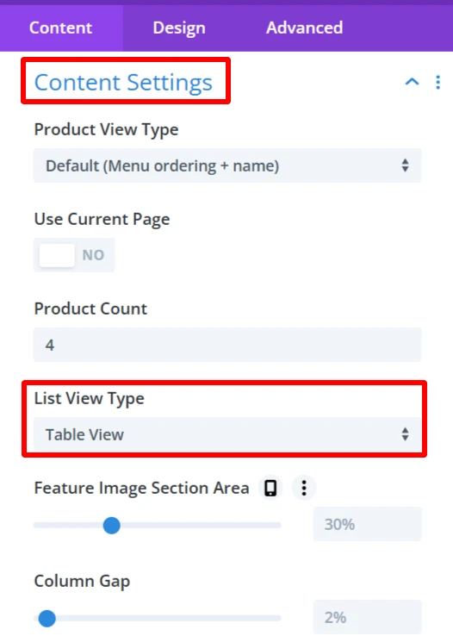This screenshot has width=453, height=636.
Task: Open three-dot menu beside Feature Image Section Area
Action: 304,488
